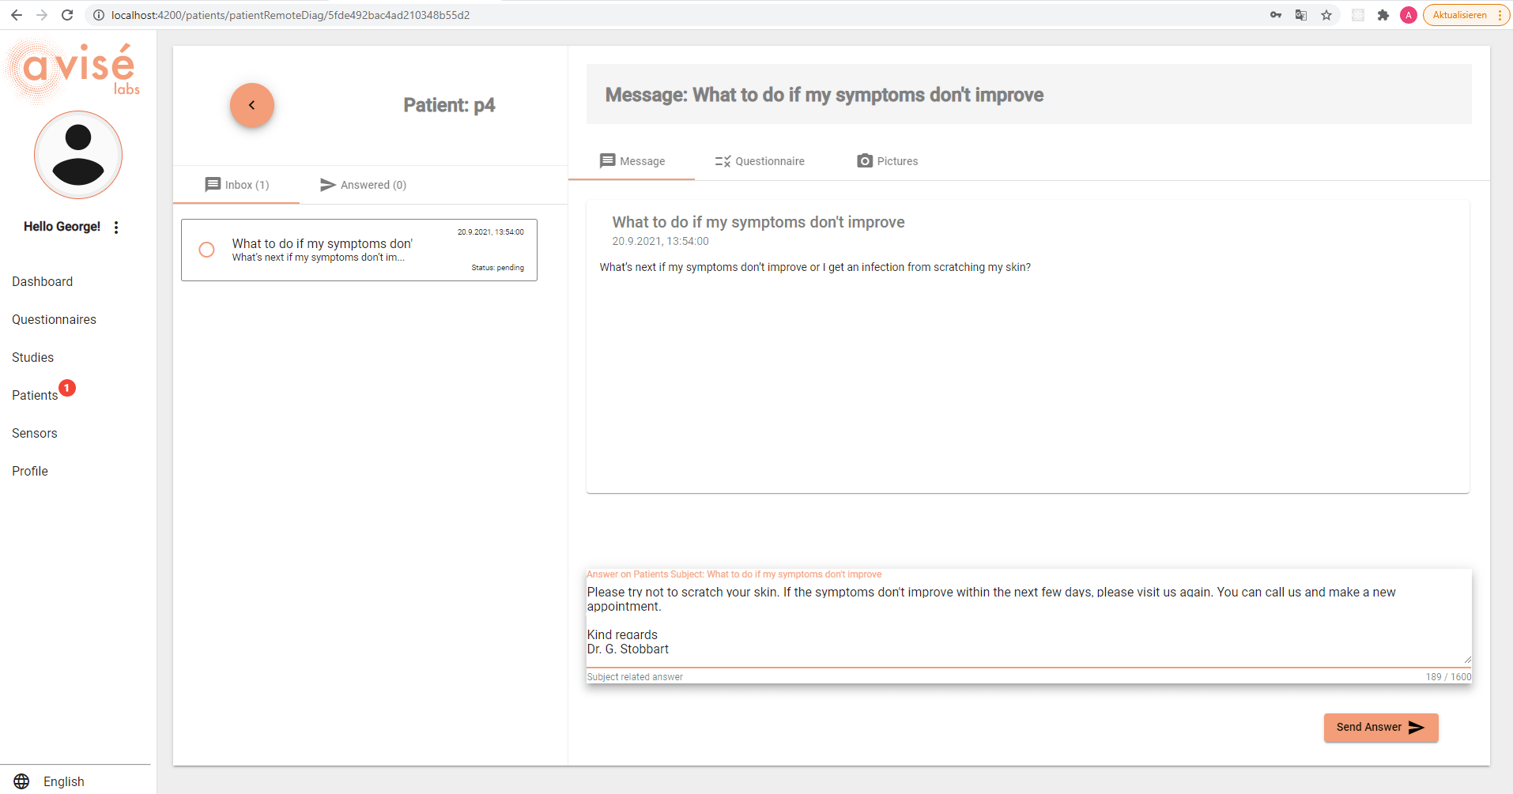Image resolution: width=1513 pixels, height=794 pixels.
Task: Click the character count 189 / 1600
Action: (1448, 677)
